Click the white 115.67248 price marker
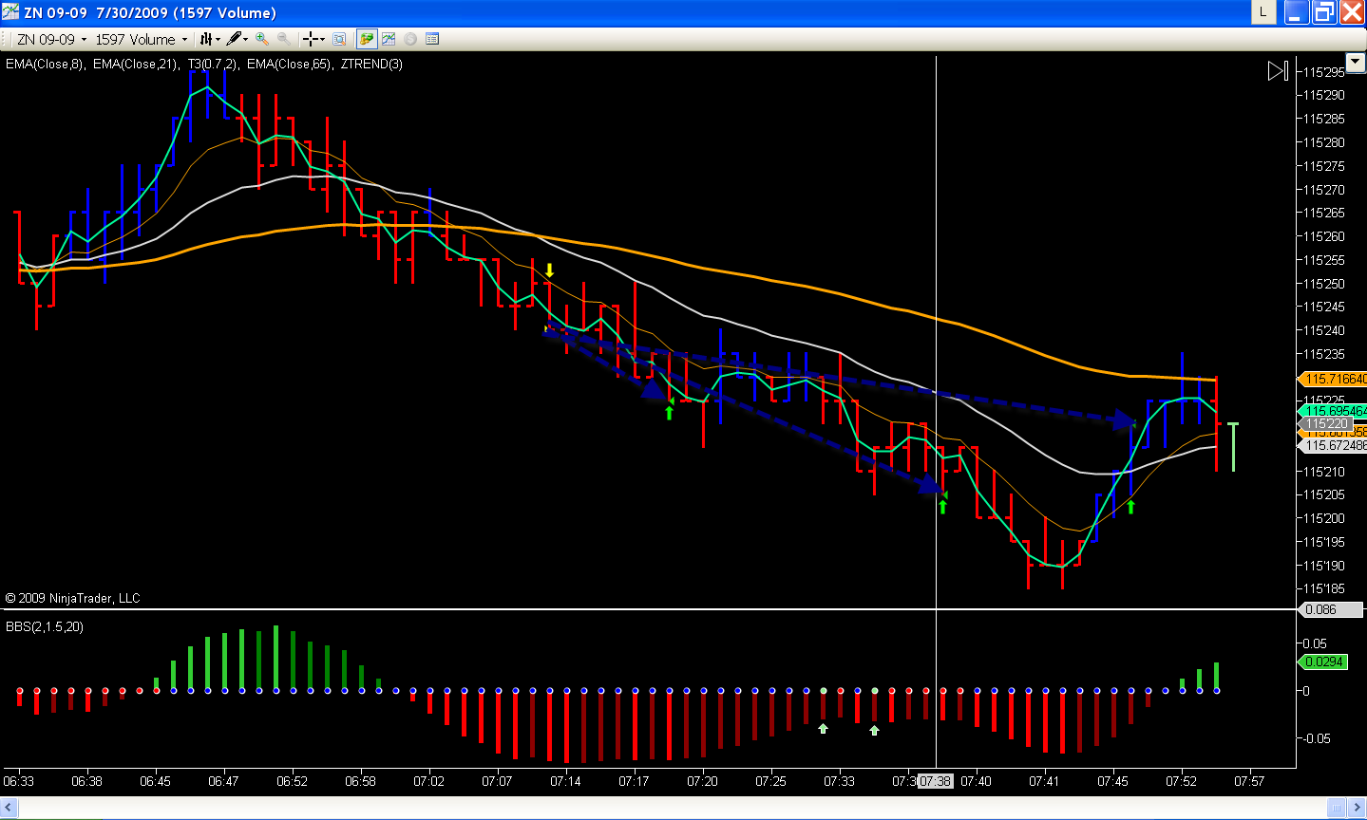The height and width of the screenshot is (820, 1367). coord(1332,445)
